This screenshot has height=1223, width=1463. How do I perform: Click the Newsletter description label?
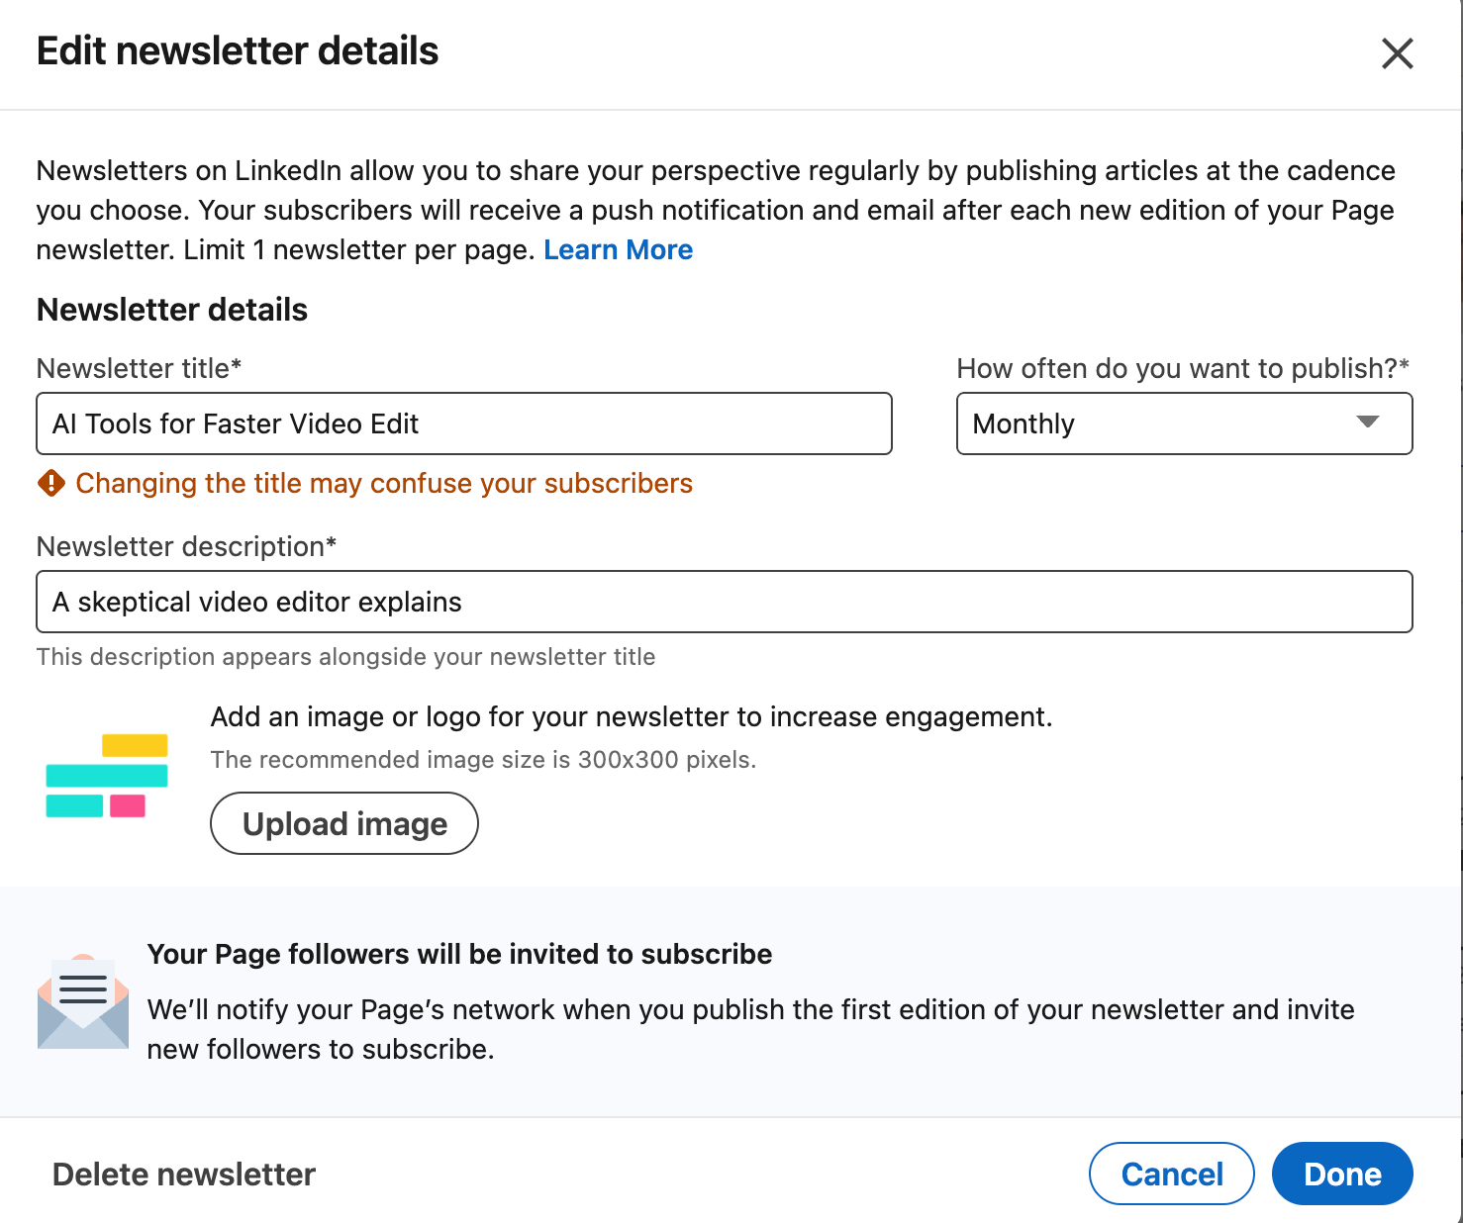point(186,546)
